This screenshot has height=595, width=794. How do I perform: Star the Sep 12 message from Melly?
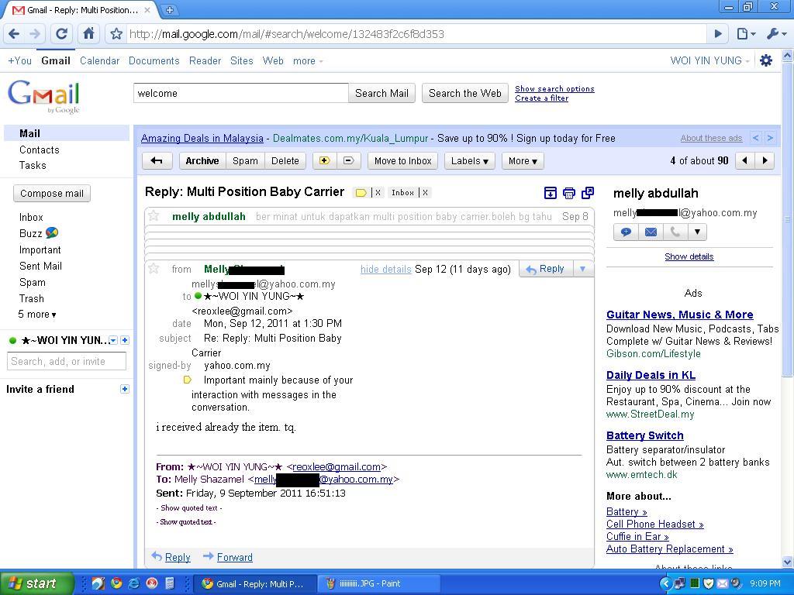154,268
